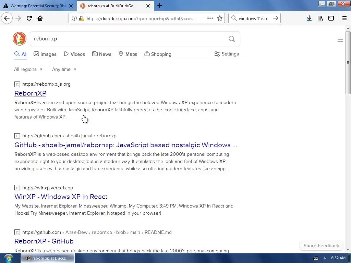Click the https://winxp.vercel.app URL text
351x263 pixels.
click(47, 188)
